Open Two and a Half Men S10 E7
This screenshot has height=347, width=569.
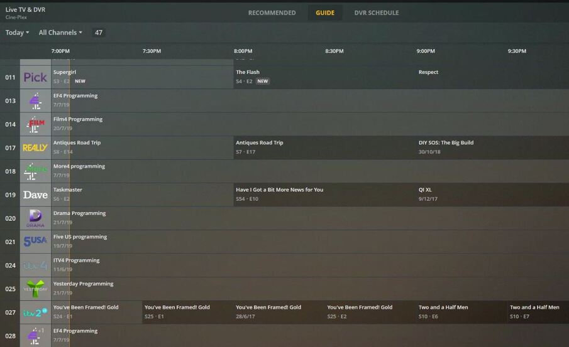click(x=538, y=312)
